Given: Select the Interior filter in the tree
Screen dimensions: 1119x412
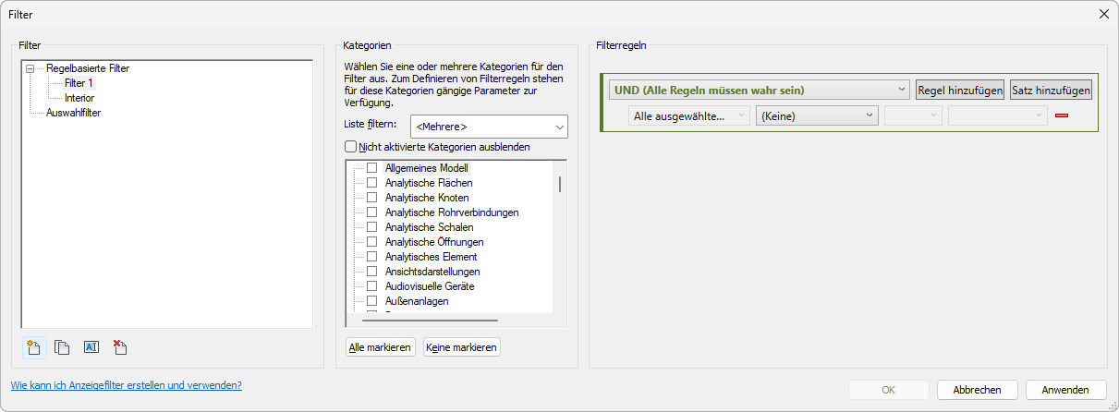Looking at the screenshot, I should coord(79,98).
